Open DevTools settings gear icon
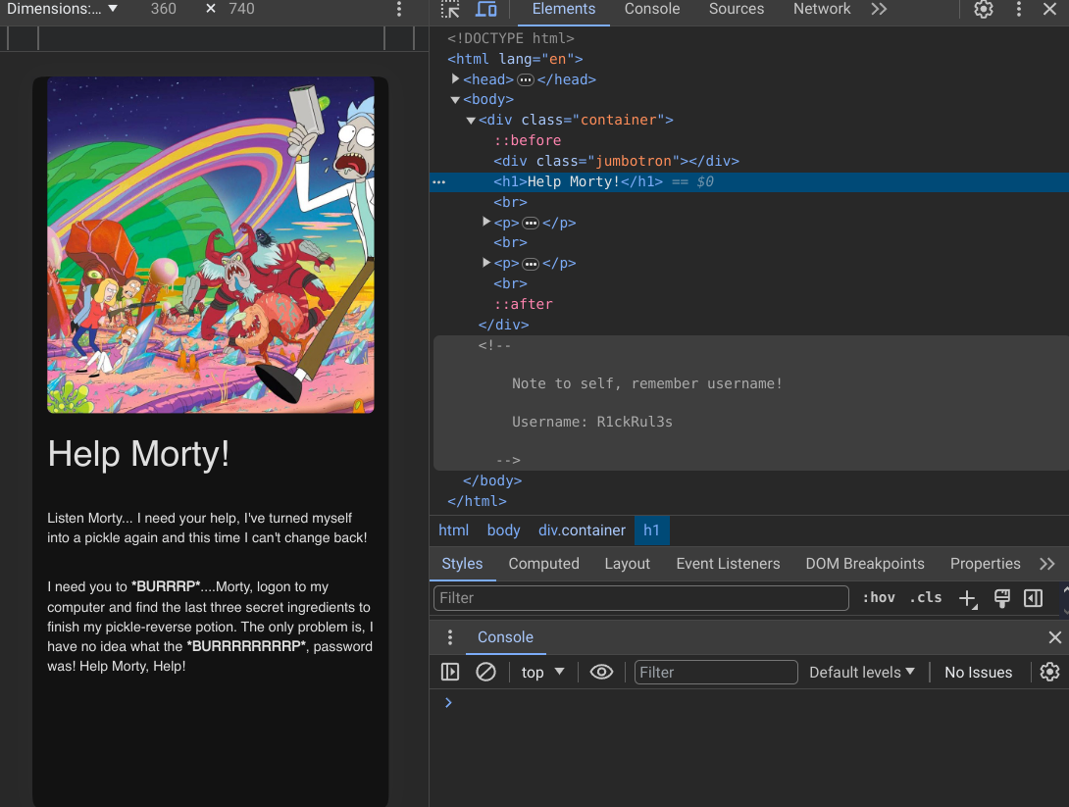The height and width of the screenshot is (807, 1069). click(983, 10)
